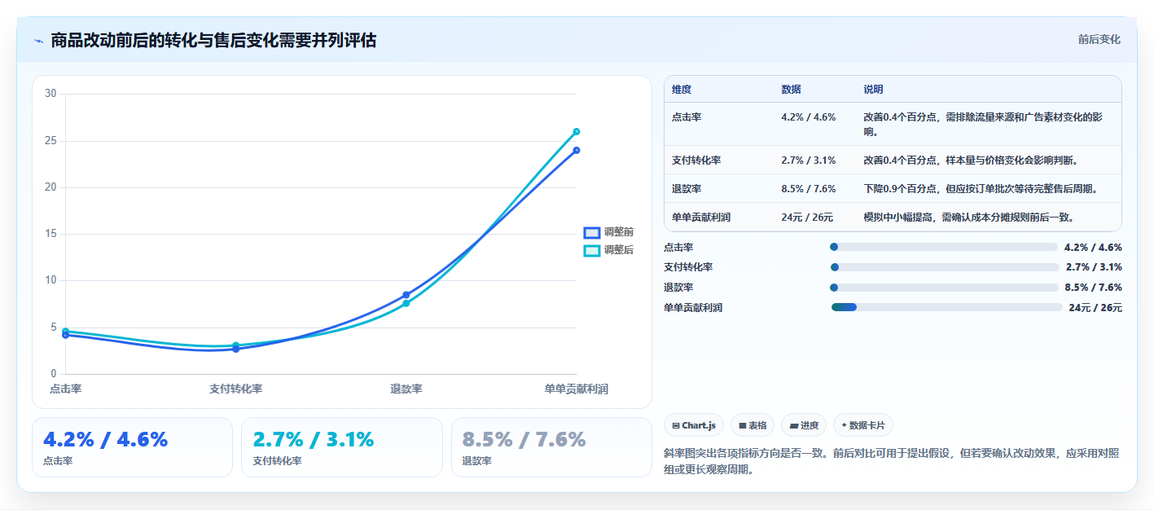Click the 退款率 progress bar
The width and height of the screenshot is (1154, 510).
944,287
